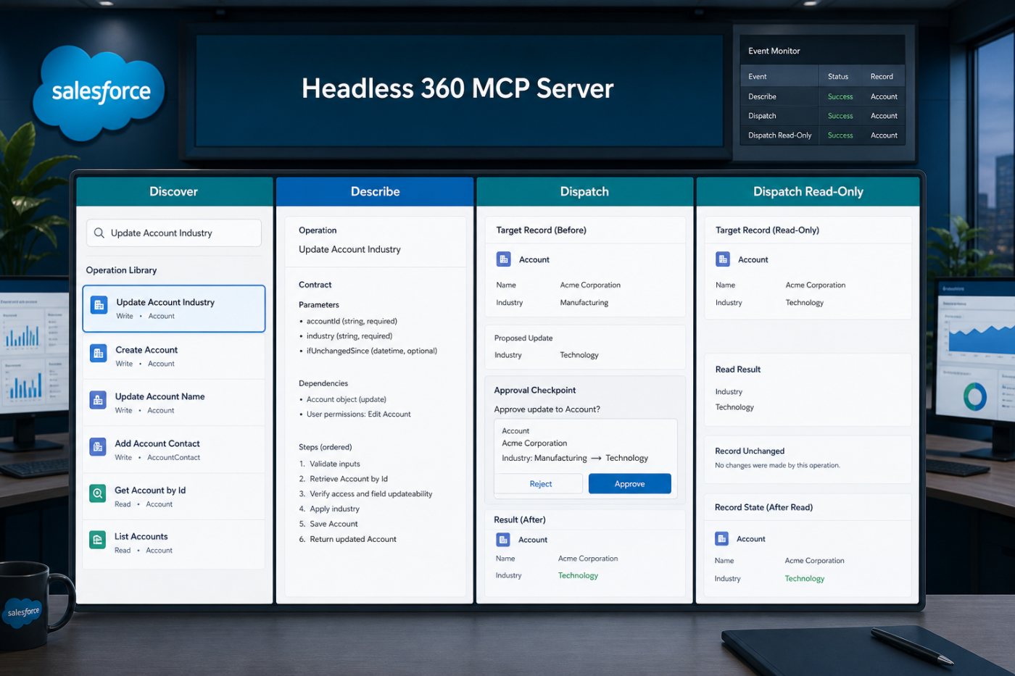Viewport: 1015px width, 676px height.
Task: Click the Headless 360 MCP Server title
Action: pyautogui.click(x=457, y=88)
